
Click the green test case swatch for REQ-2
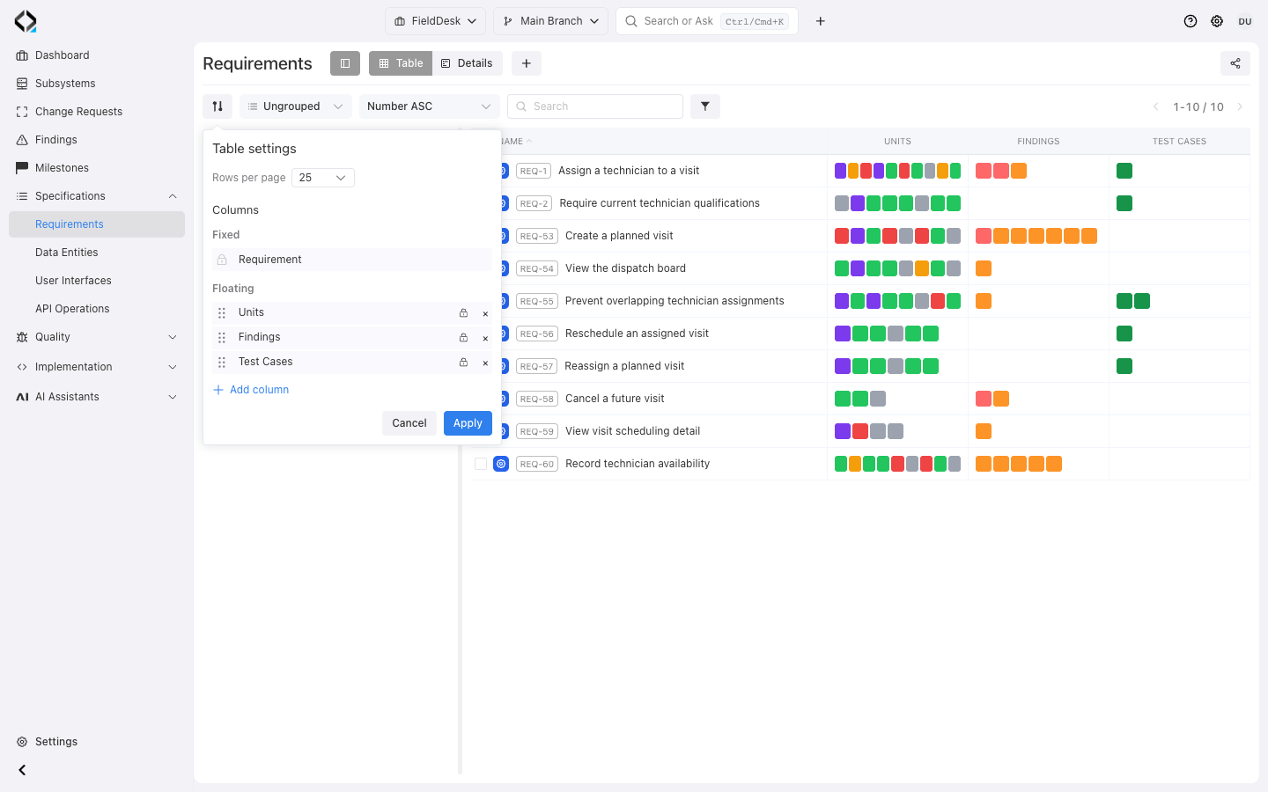1124,203
